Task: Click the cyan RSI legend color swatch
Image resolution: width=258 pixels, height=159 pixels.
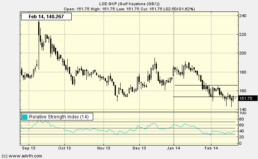Action: (25, 117)
